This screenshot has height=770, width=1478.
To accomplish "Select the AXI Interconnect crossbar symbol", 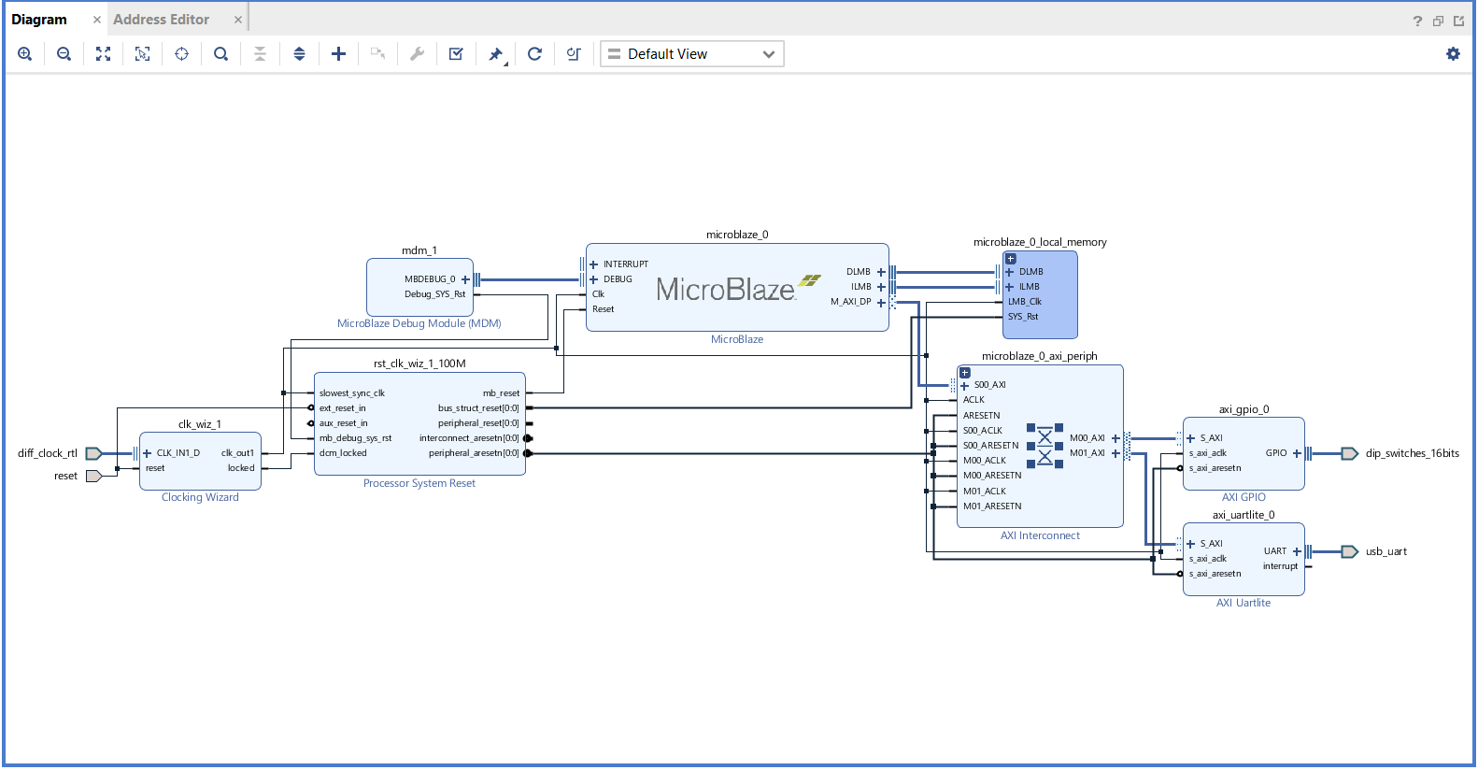I will tap(1045, 446).
